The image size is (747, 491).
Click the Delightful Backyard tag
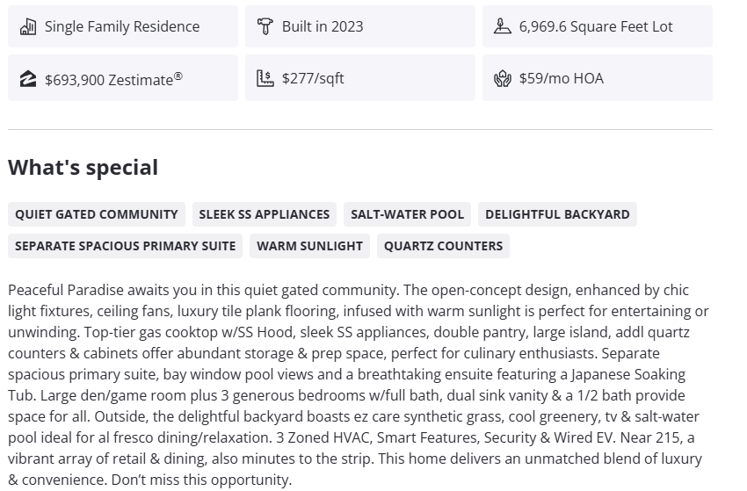557,214
